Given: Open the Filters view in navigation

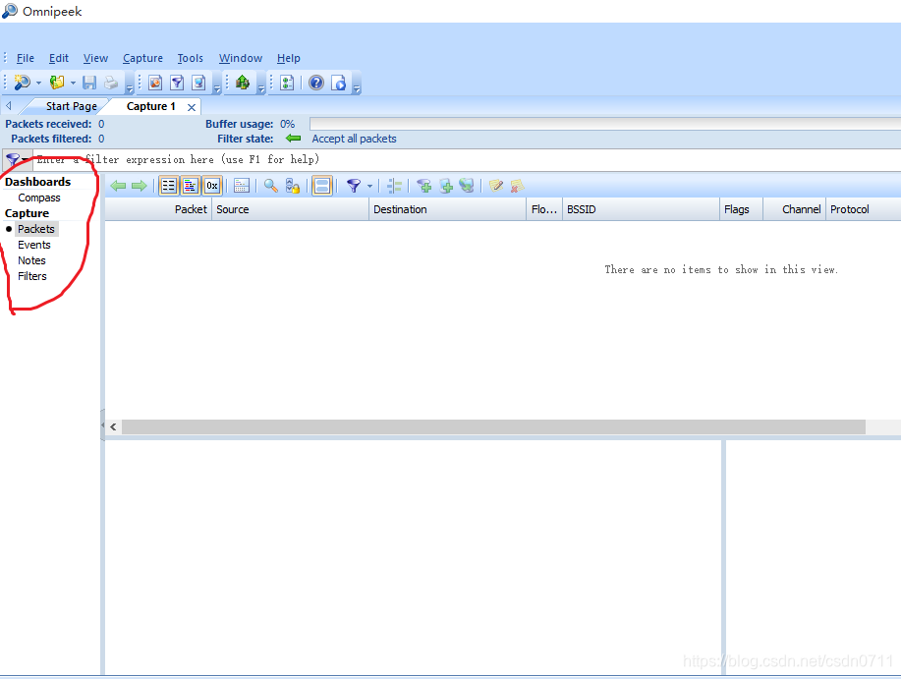Looking at the screenshot, I should coord(32,276).
